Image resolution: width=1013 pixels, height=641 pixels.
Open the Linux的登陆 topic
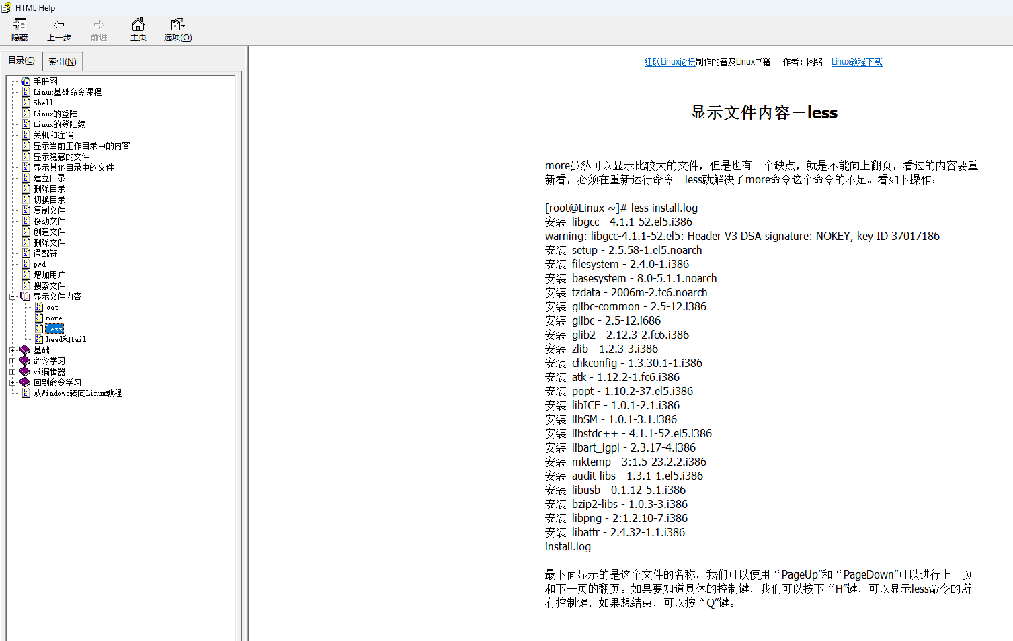point(55,114)
